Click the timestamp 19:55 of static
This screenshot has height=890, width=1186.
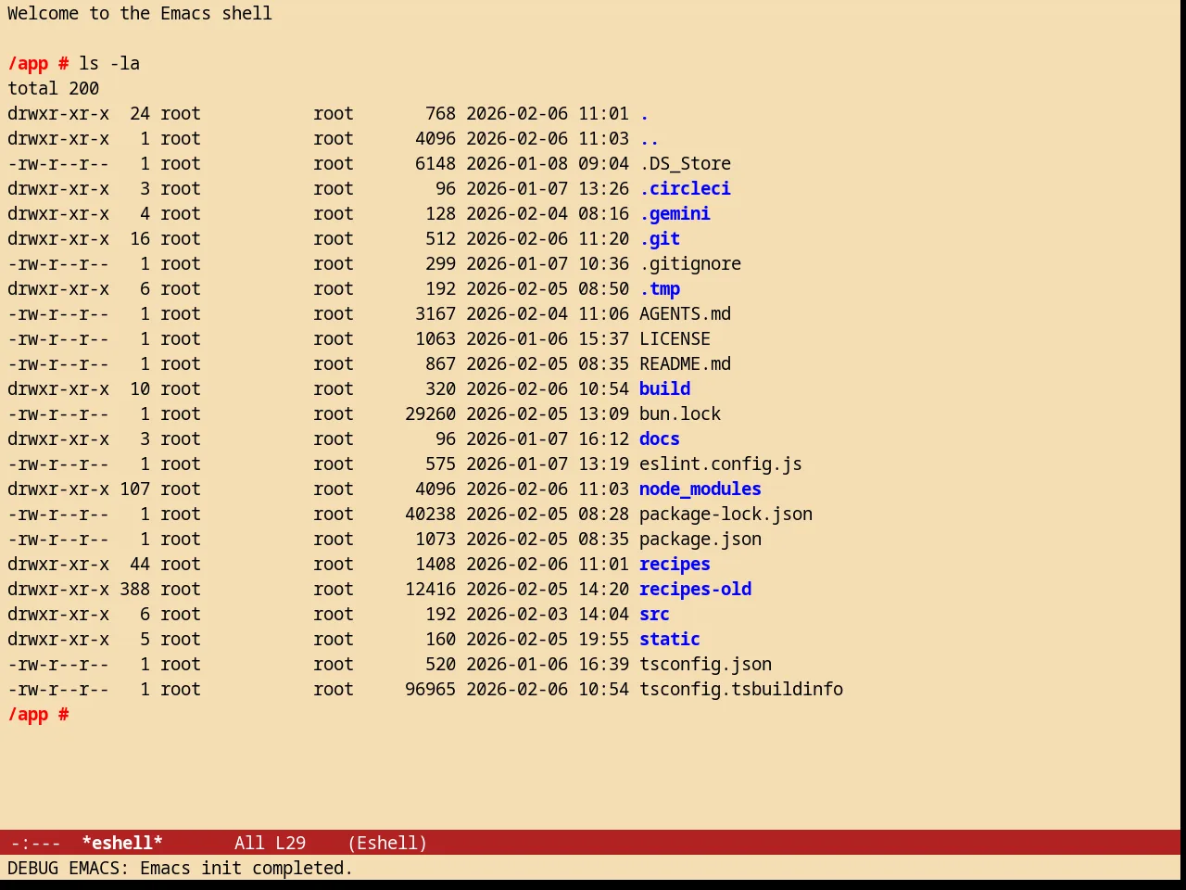point(603,640)
